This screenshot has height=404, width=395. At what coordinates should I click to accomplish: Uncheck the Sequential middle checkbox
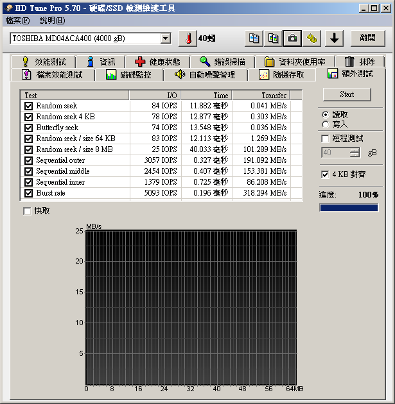pos(28,171)
